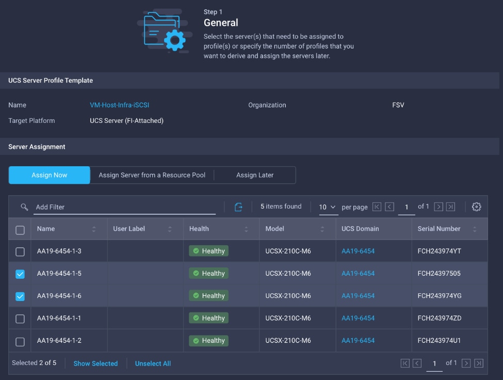This screenshot has height=380, width=503.
Task: Go to next page in top pagination
Action: [439, 207]
